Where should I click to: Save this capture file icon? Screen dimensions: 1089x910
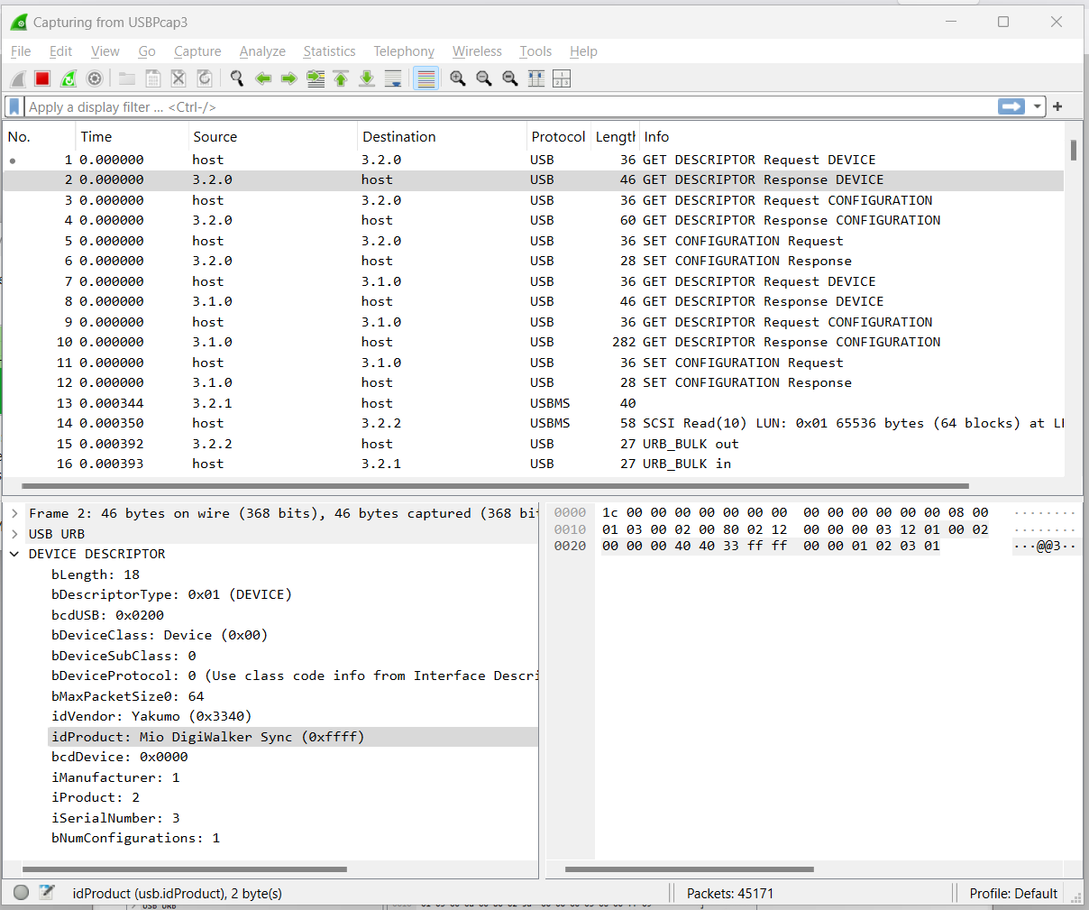[153, 78]
